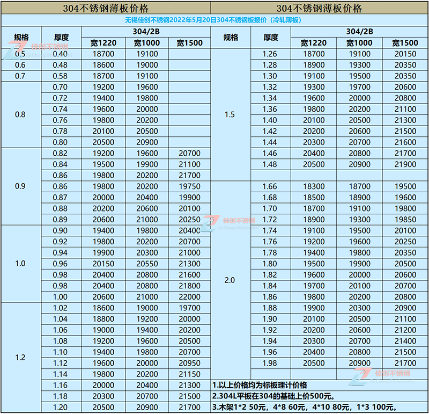Select the 1.5 spec group cell
Viewport: 429px width, 414px height.
(x=230, y=114)
